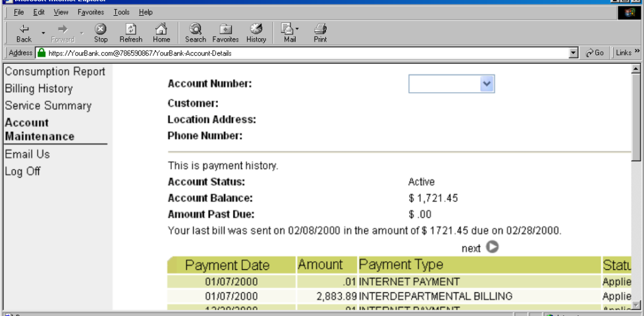This screenshot has width=644, height=316.
Task: Click Log Off link
Action: click(22, 172)
